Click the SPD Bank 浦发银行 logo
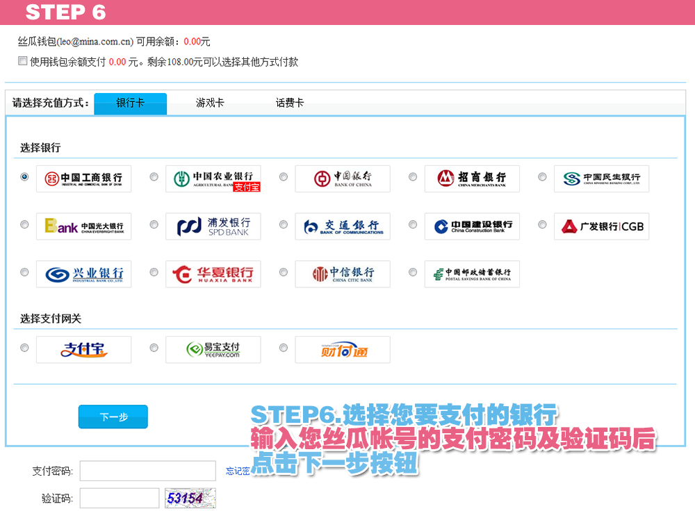 coord(213,226)
